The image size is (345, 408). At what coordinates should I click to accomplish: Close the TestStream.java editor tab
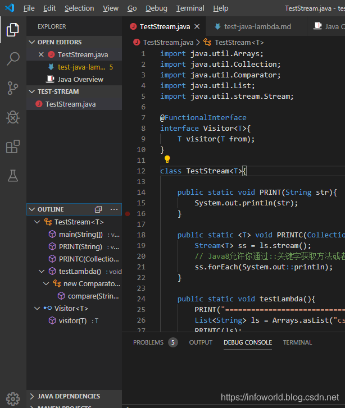click(197, 26)
